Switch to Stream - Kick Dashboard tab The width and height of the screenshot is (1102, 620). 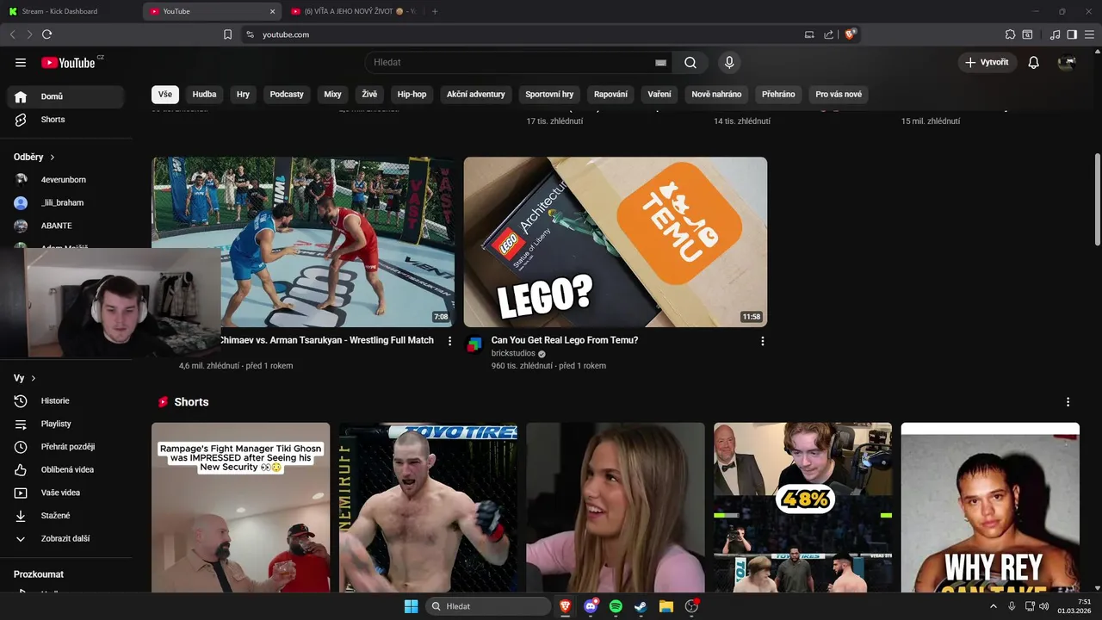coord(71,11)
